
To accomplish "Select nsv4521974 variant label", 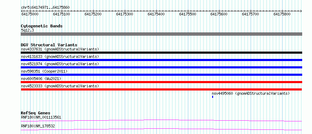I will click(60, 64).
